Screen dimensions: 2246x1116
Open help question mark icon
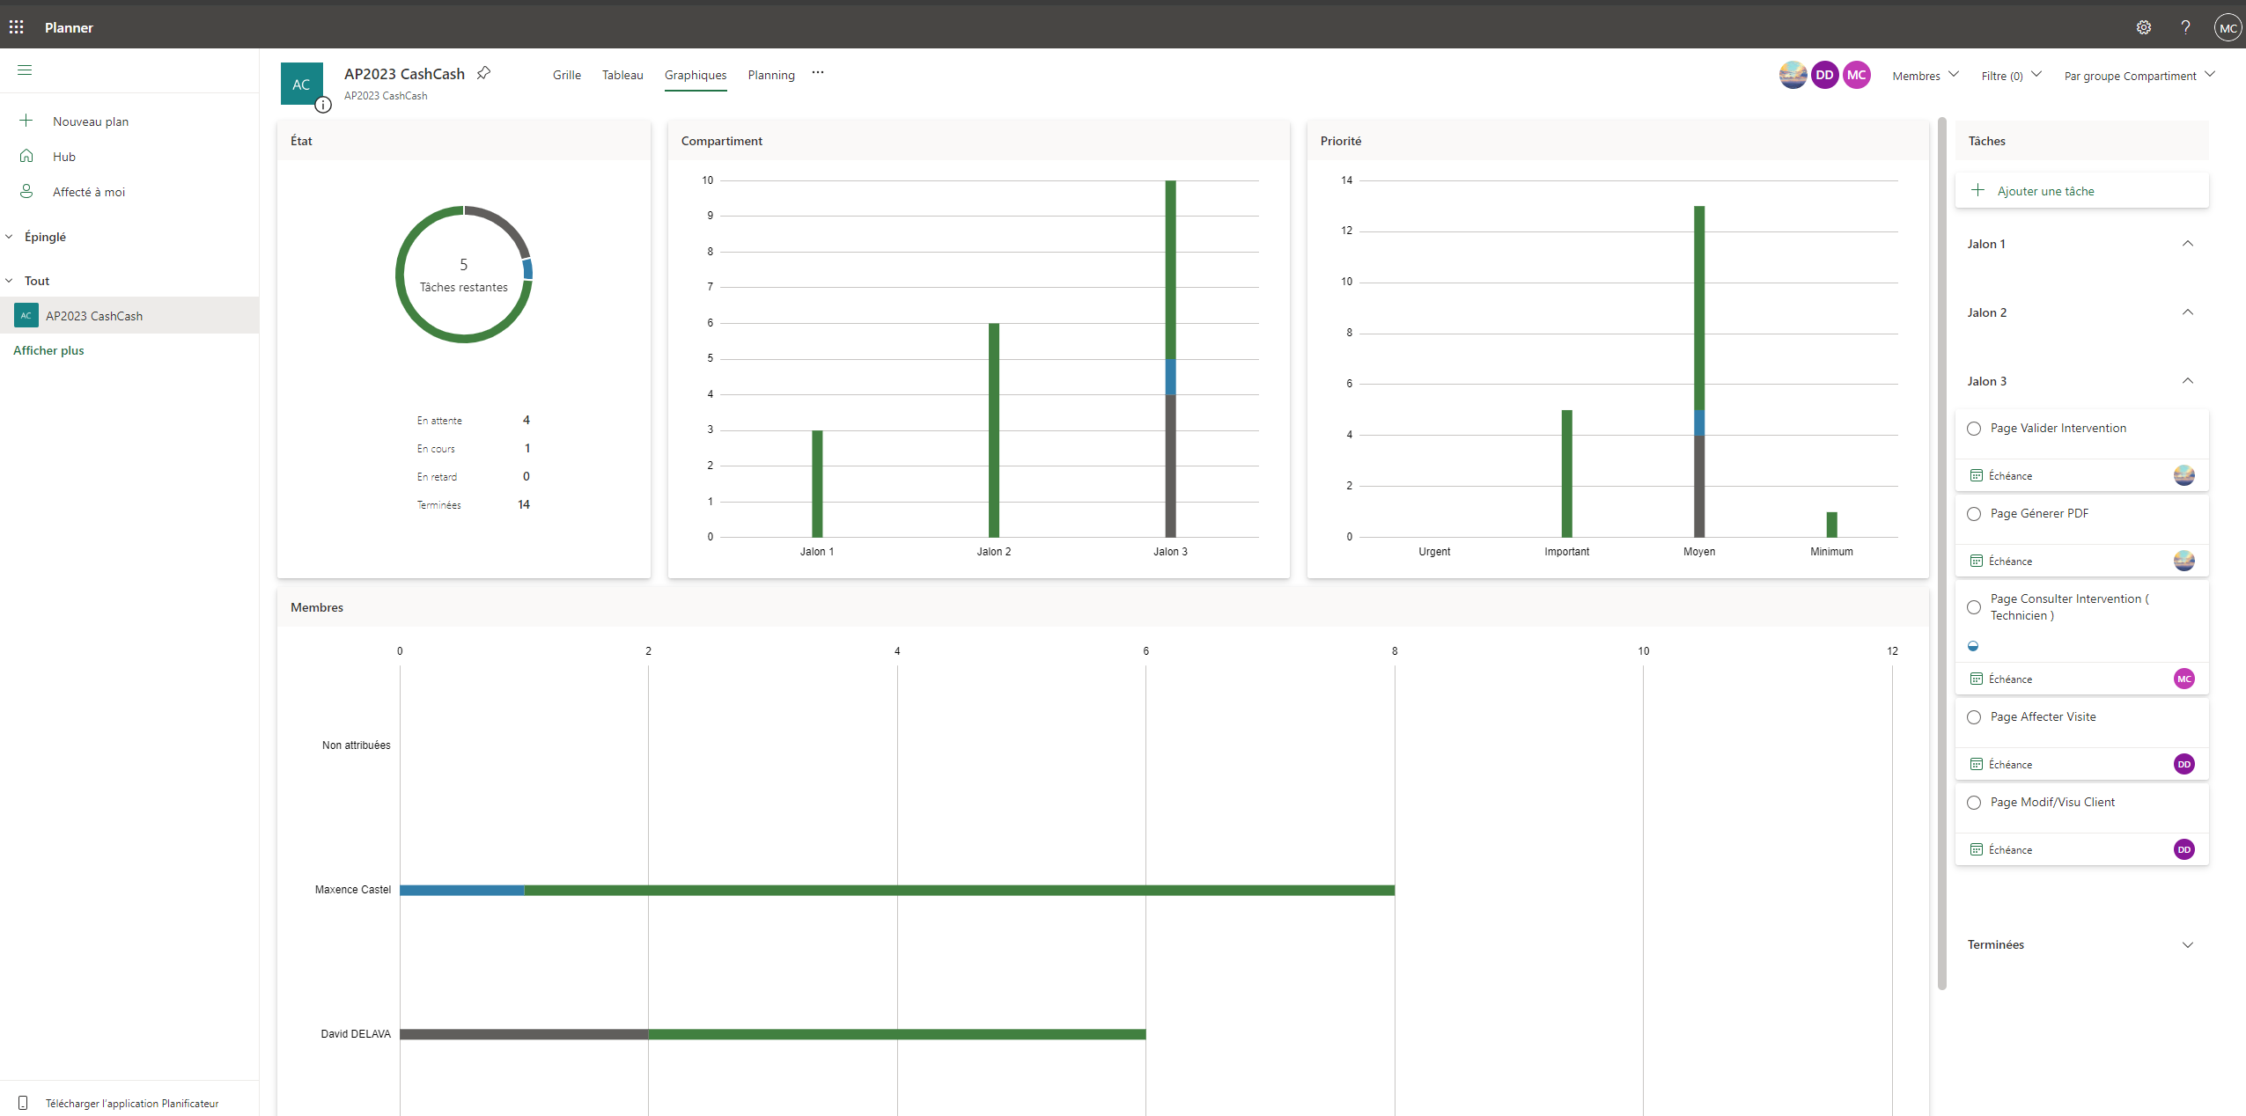[2185, 27]
